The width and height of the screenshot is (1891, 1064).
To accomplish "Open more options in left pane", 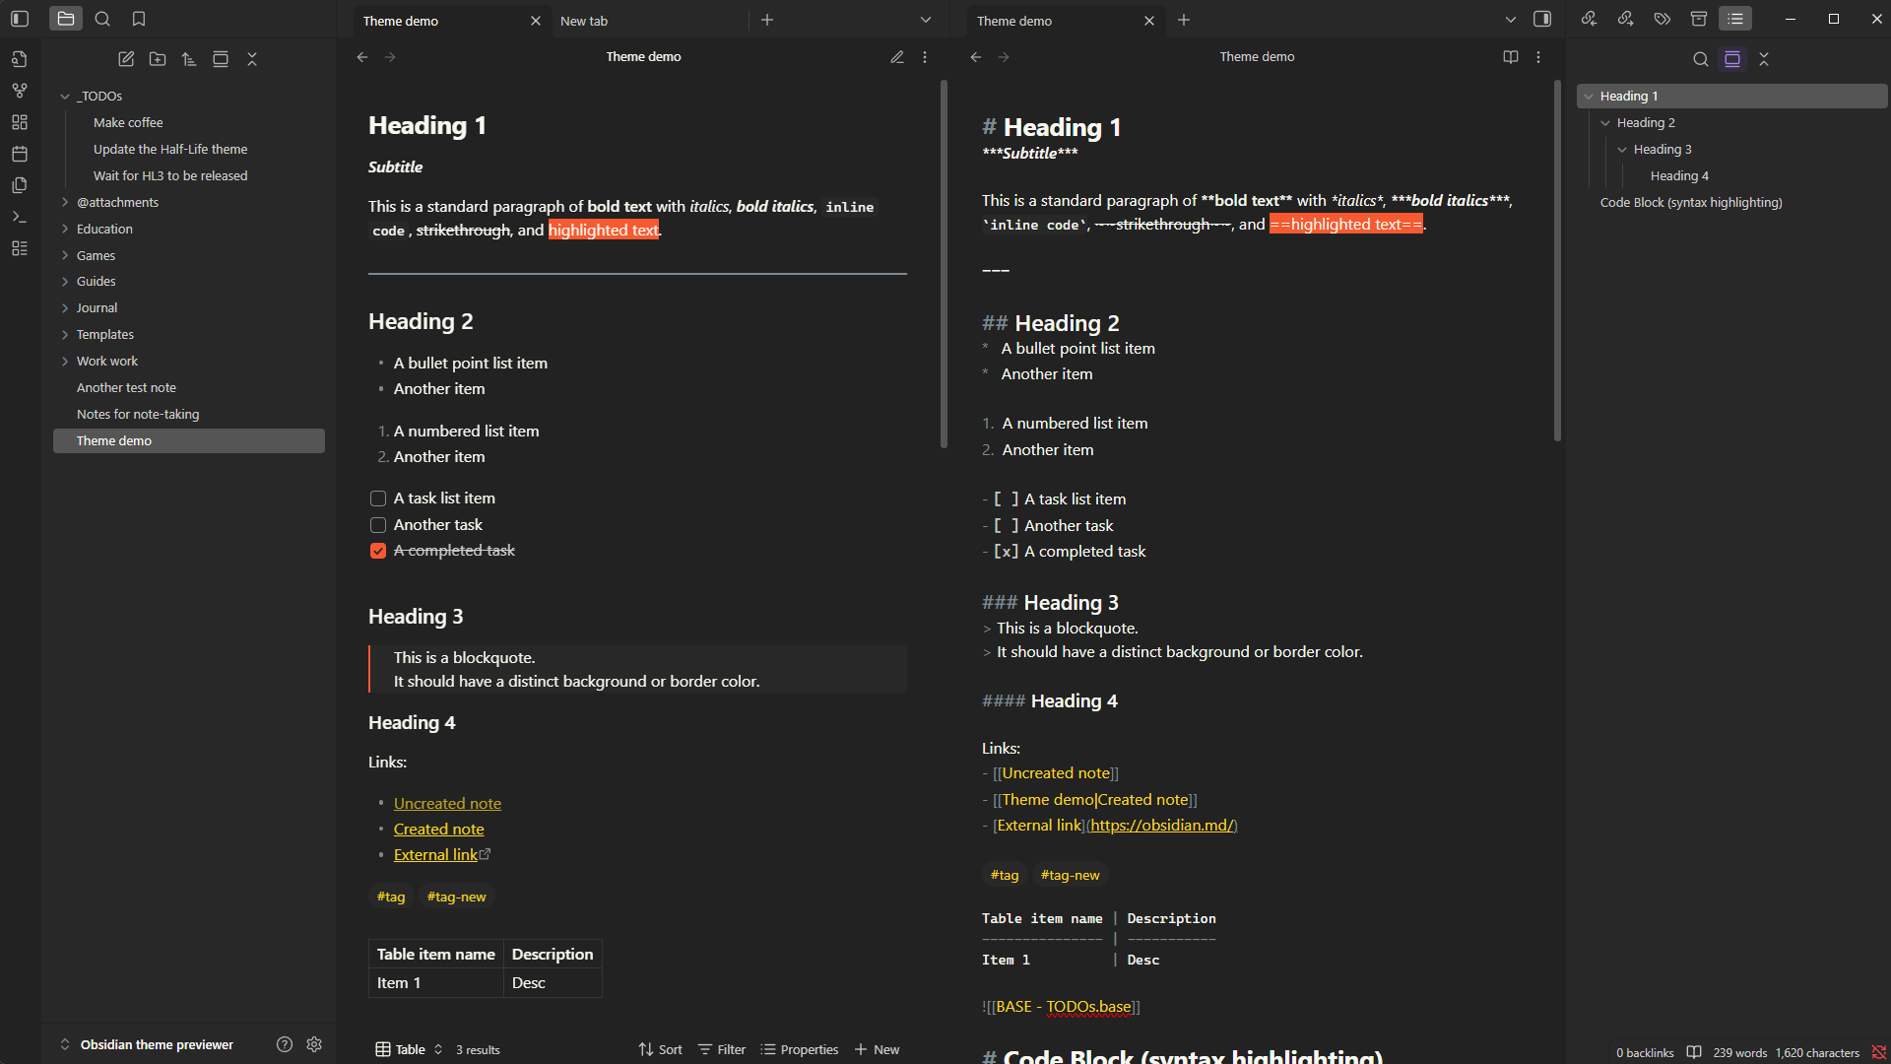I will [925, 57].
